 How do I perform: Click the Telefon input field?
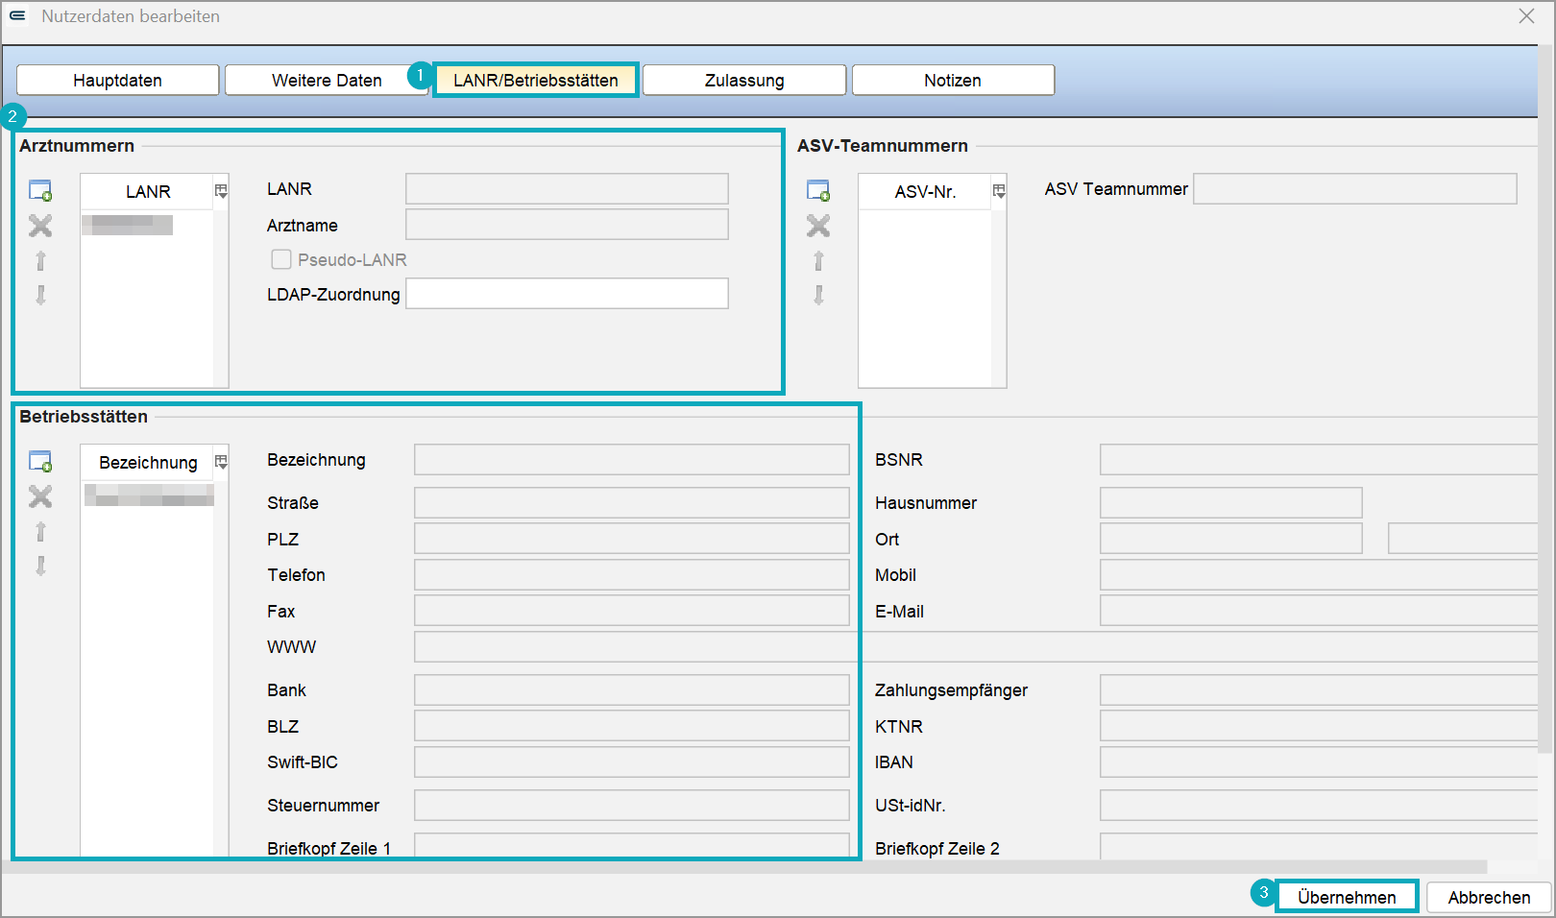[x=632, y=574]
